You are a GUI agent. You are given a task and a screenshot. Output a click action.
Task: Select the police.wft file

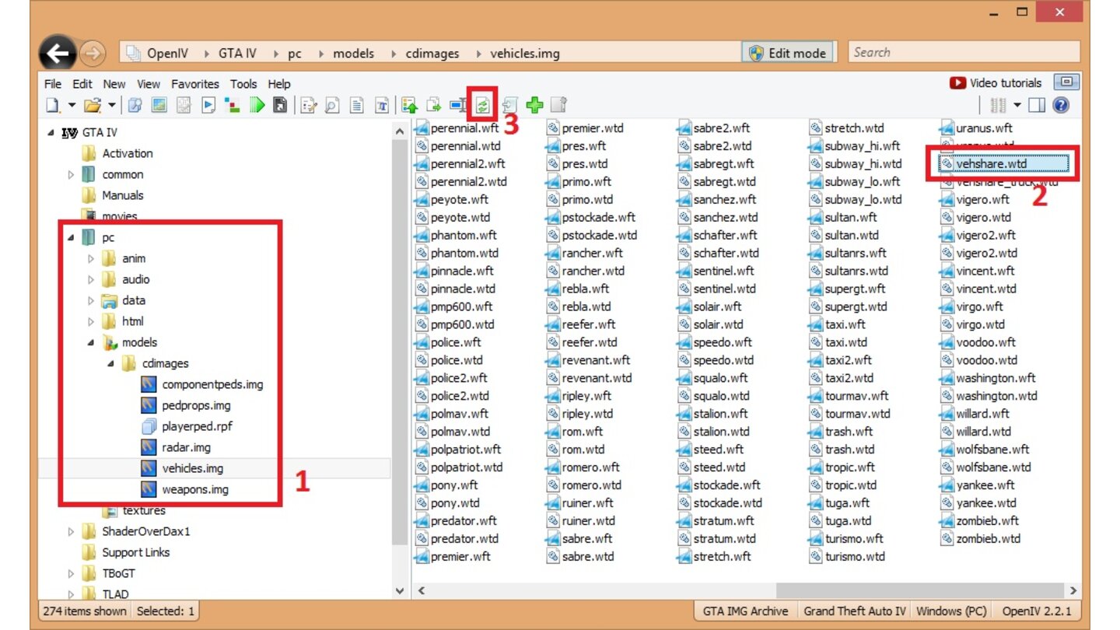(456, 343)
